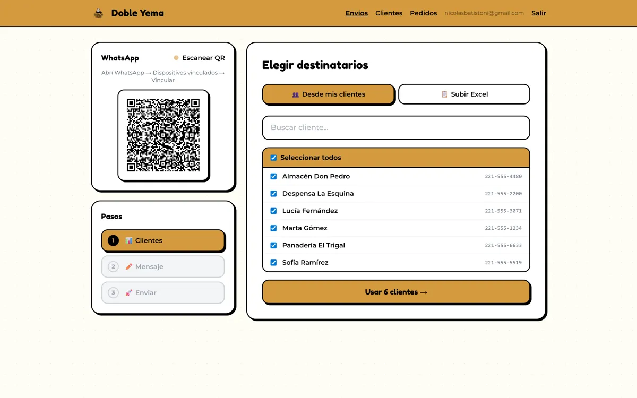Click Usar 6 clientes button
The width and height of the screenshot is (637, 398).
[396, 292]
